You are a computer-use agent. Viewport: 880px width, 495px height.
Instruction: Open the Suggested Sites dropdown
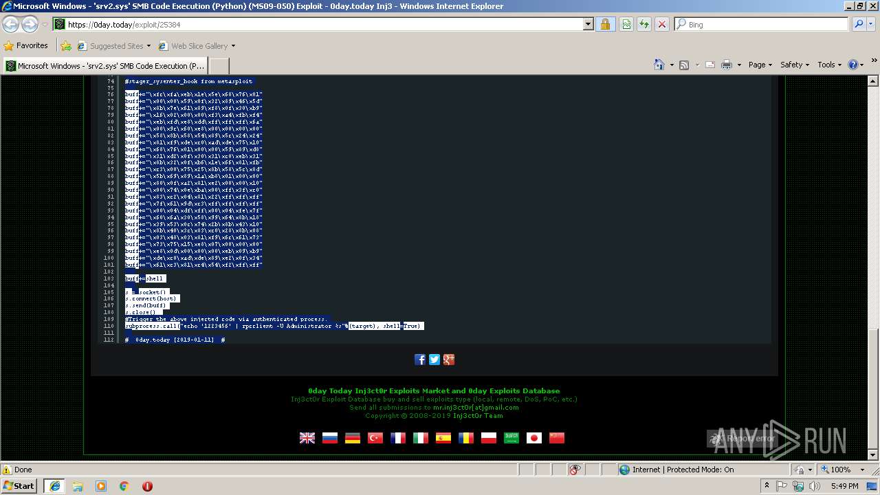coord(113,46)
